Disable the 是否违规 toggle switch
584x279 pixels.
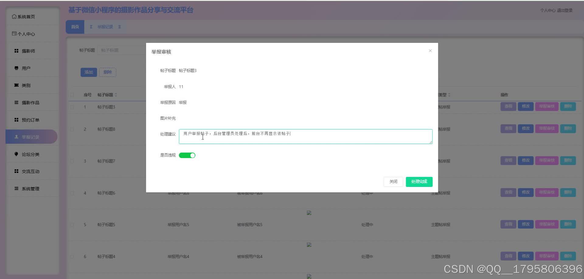(x=187, y=155)
